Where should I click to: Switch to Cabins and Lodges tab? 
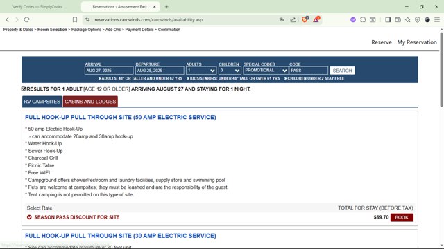click(90, 102)
